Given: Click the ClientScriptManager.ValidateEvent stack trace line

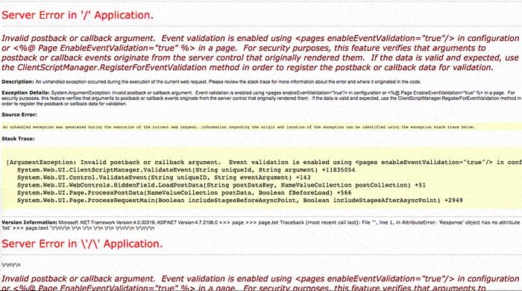Looking at the screenshot, I should (186, 170).
